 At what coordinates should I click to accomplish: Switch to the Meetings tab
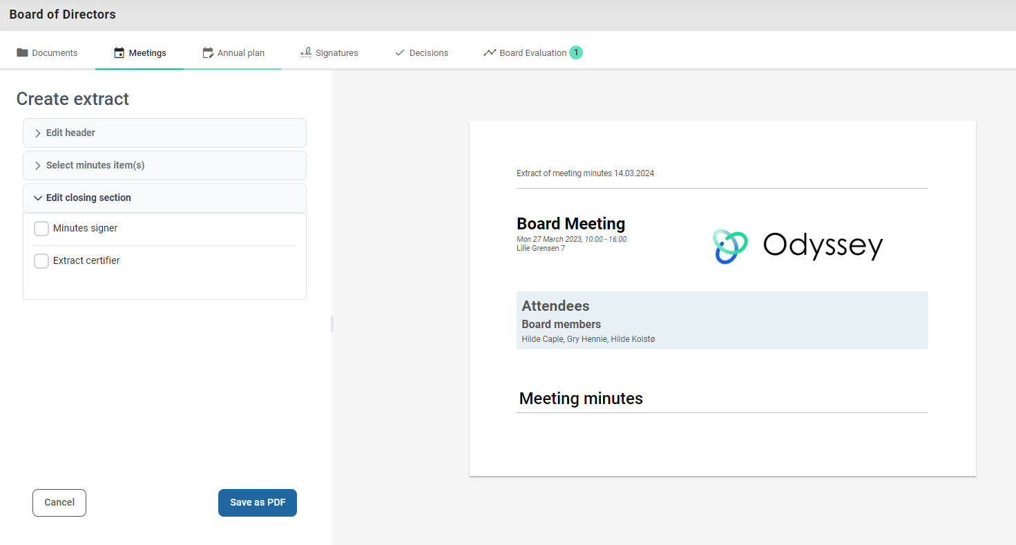coord(140,52)
